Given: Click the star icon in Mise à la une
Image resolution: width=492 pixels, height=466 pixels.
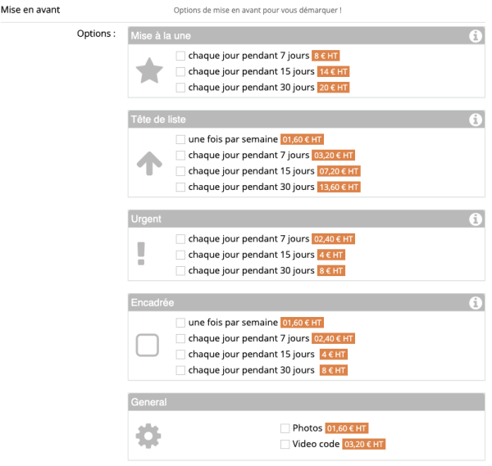Looking at the screenshot, I should click(x=149, y=72).
